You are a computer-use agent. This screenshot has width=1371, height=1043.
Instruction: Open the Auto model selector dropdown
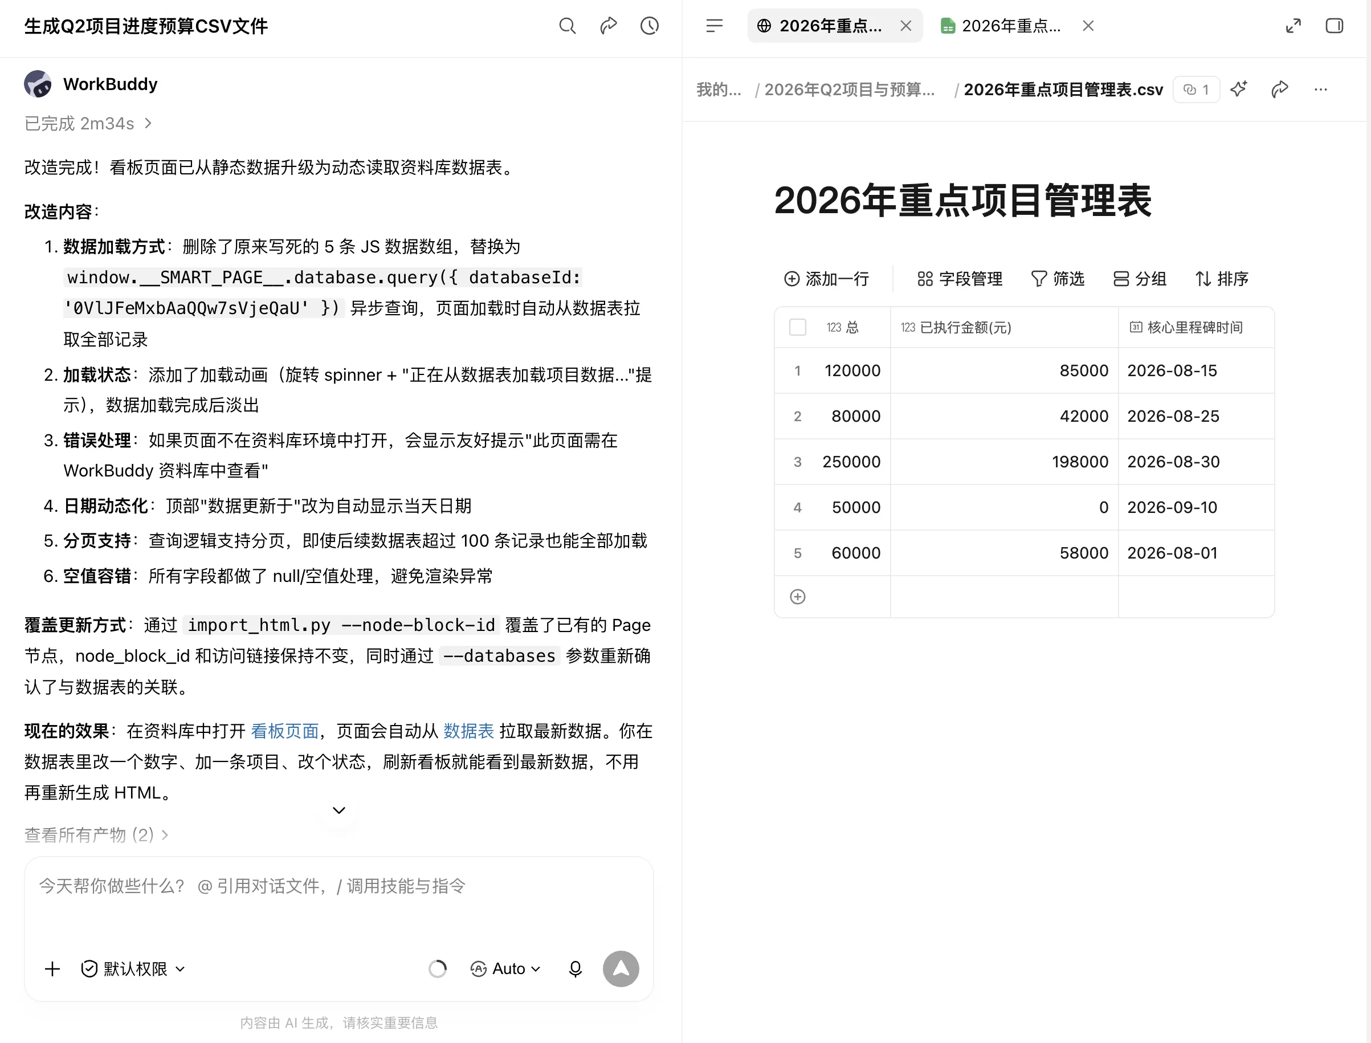[x=505, y=968]
